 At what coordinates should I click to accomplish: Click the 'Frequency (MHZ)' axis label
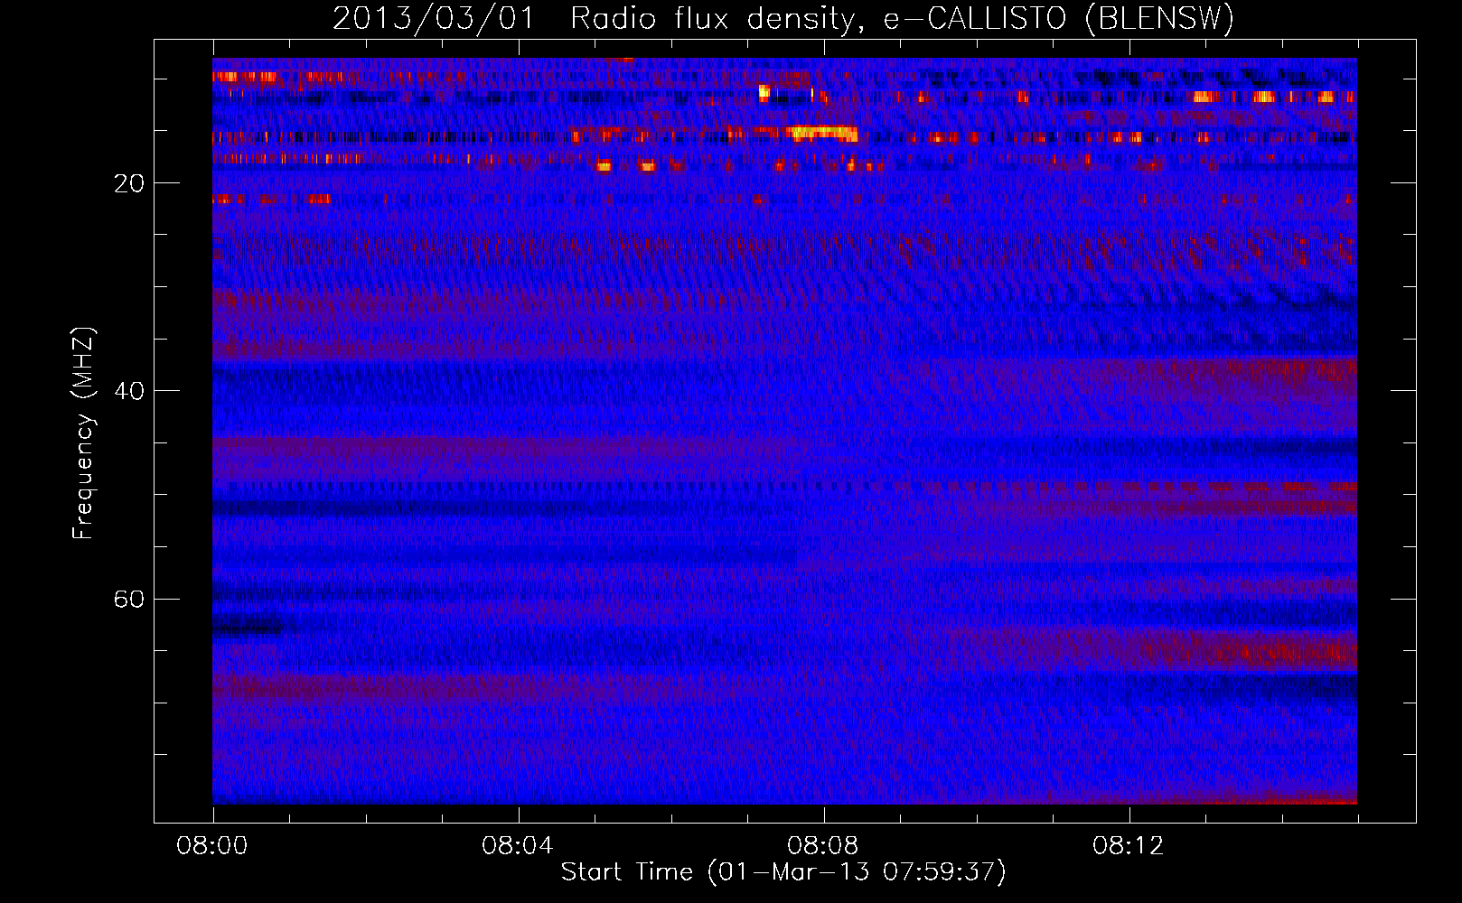[x=83, y=433]
